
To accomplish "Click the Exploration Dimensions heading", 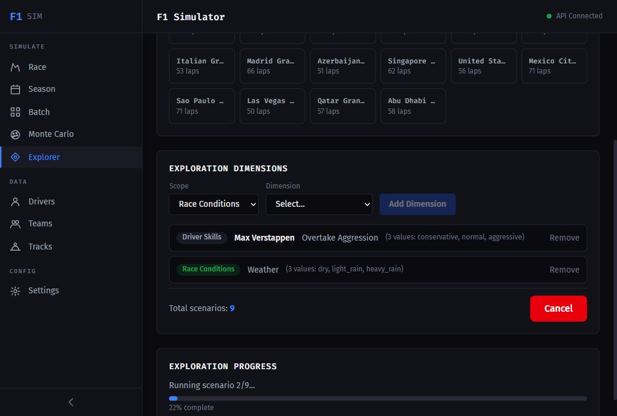I will (x=228, y=168).
